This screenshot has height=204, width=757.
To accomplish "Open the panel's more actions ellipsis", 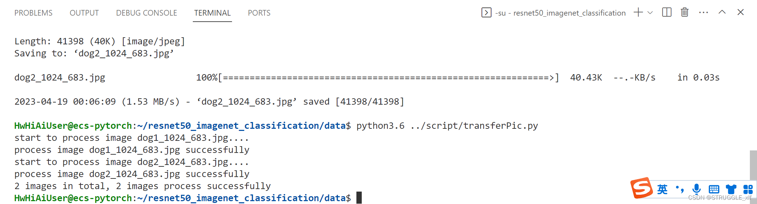I will (703, 12).
